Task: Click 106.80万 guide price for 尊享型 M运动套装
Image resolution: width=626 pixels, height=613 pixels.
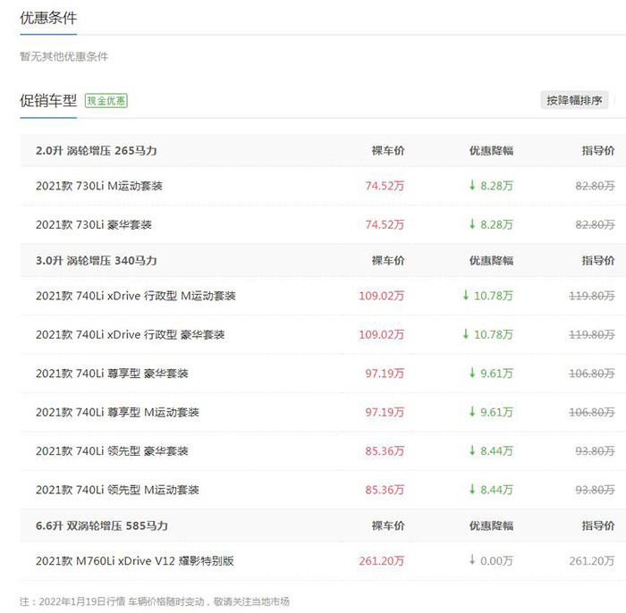Action: coord(592,412)
